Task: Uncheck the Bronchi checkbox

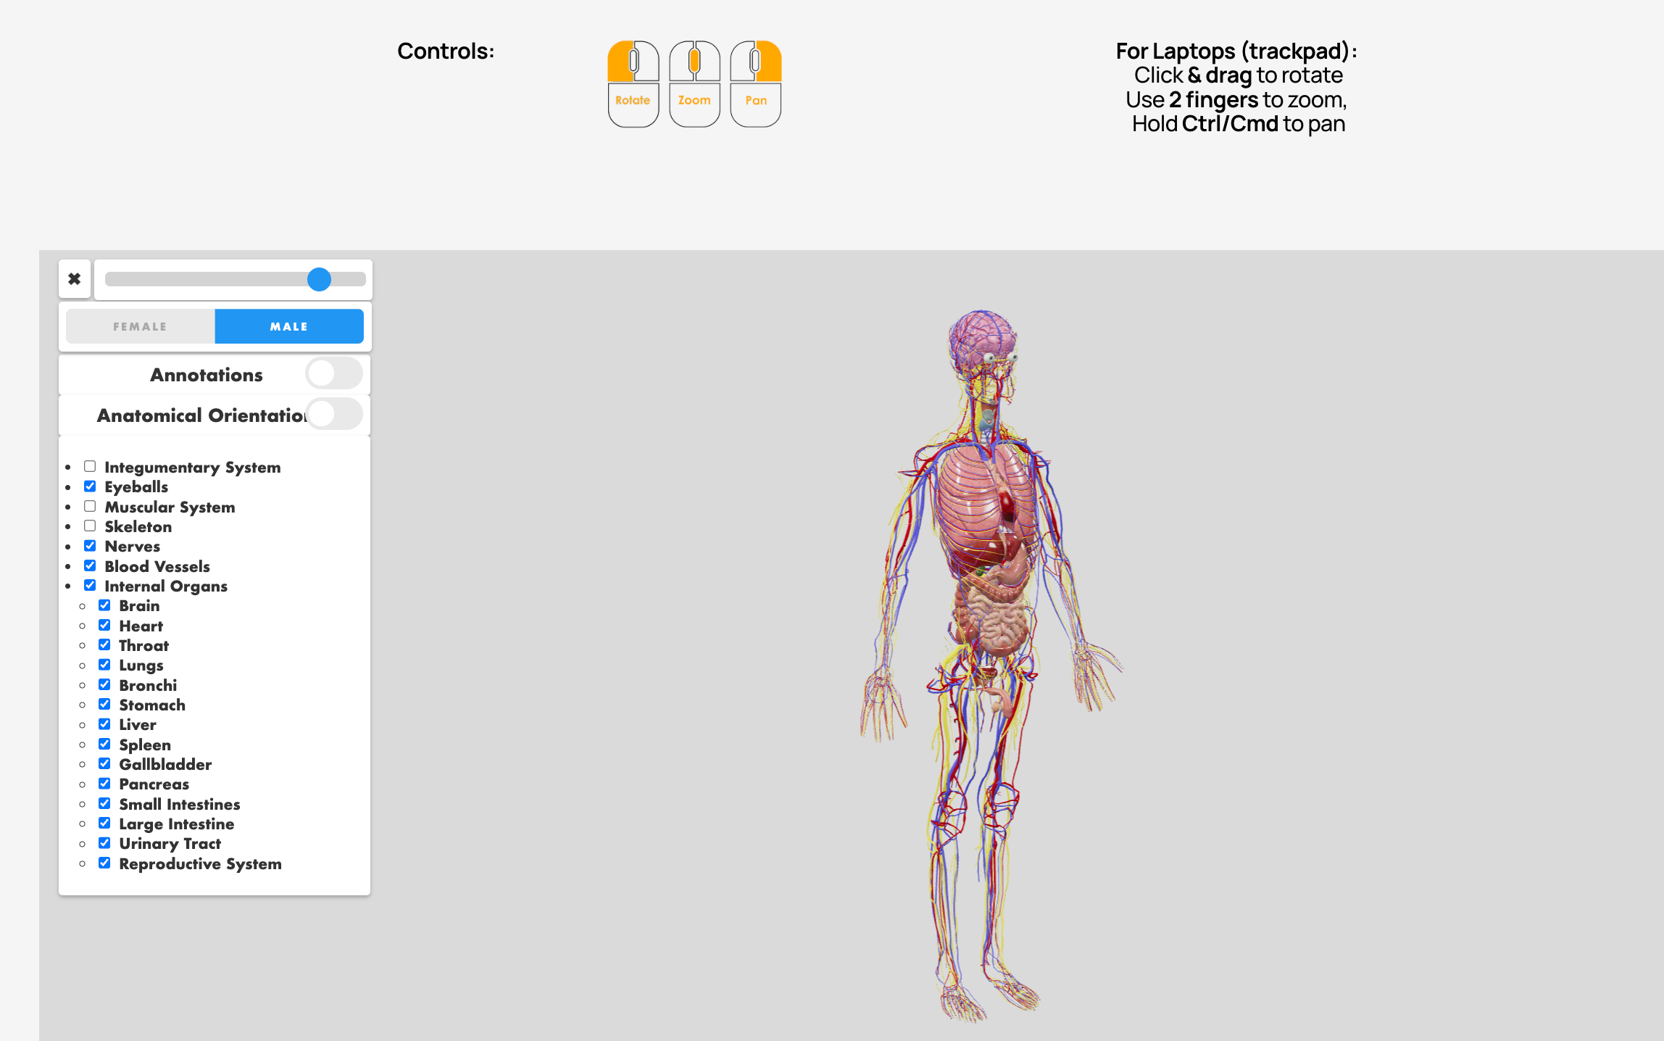Action: [x=104, y=684]
